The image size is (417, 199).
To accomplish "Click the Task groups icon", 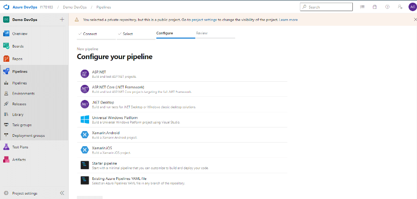I will point(6,125).
